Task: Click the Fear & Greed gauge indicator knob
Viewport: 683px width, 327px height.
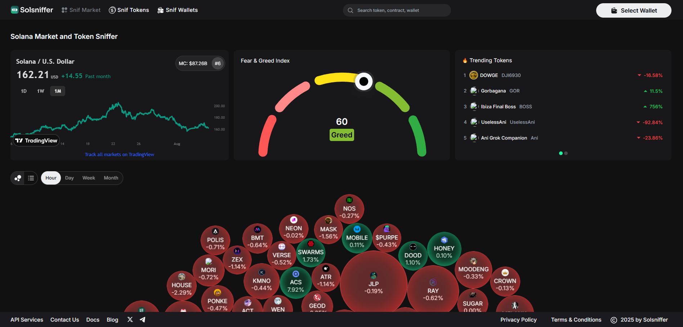Action: 364,82
